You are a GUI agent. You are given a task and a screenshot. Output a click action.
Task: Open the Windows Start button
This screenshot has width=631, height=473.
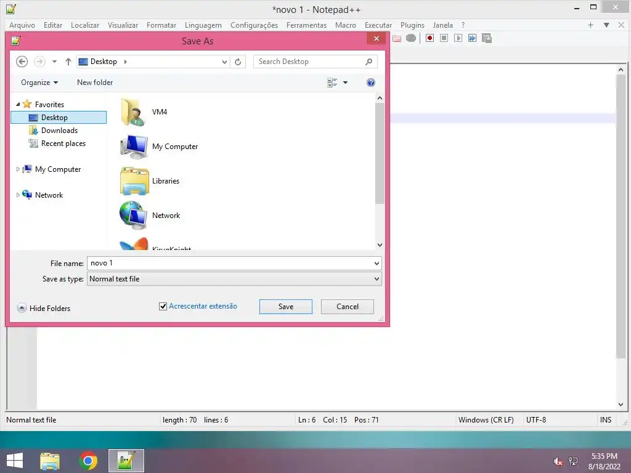point(15,461)
